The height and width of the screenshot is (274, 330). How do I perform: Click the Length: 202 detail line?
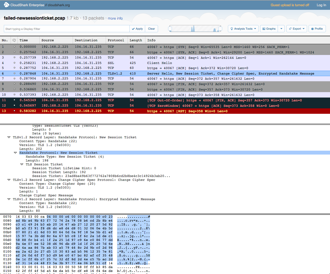(31, 149)
